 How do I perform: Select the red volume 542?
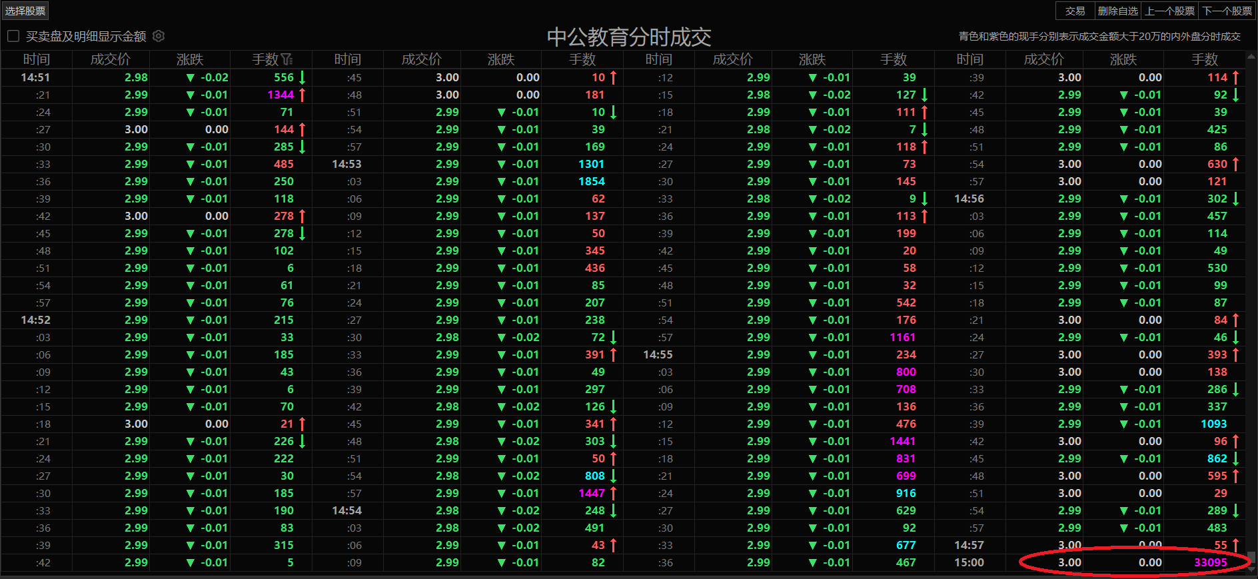point(906,302)
